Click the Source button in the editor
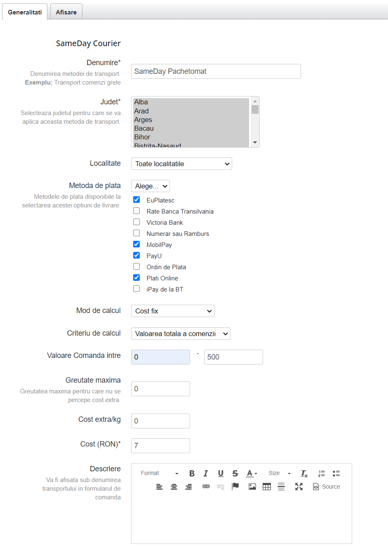This screenshot has height=548, width=388. [x=327, y=487]
